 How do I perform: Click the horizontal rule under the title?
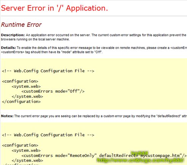click(x=94, y=16)
